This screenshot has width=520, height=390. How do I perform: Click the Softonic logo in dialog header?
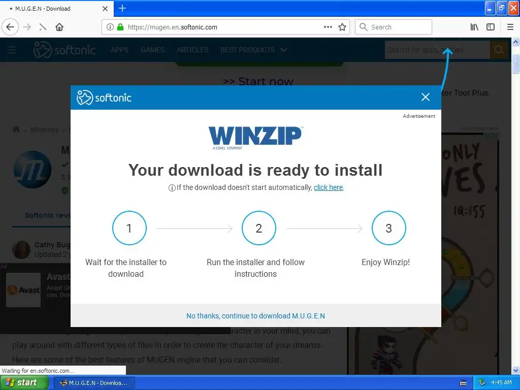[104, 97]
